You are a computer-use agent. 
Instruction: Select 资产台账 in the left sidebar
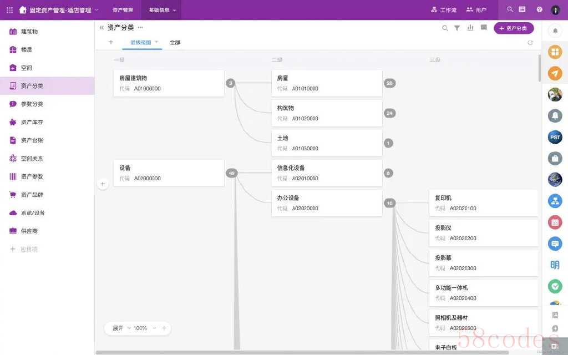point(32,140)
